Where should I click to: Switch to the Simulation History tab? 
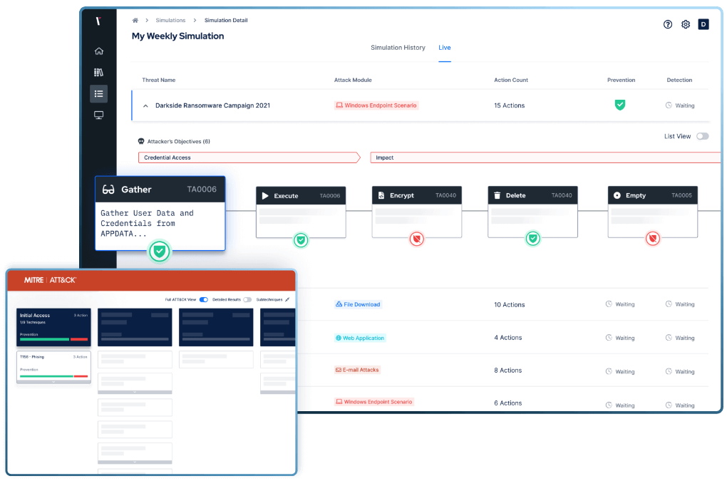[x=398, y=47]
